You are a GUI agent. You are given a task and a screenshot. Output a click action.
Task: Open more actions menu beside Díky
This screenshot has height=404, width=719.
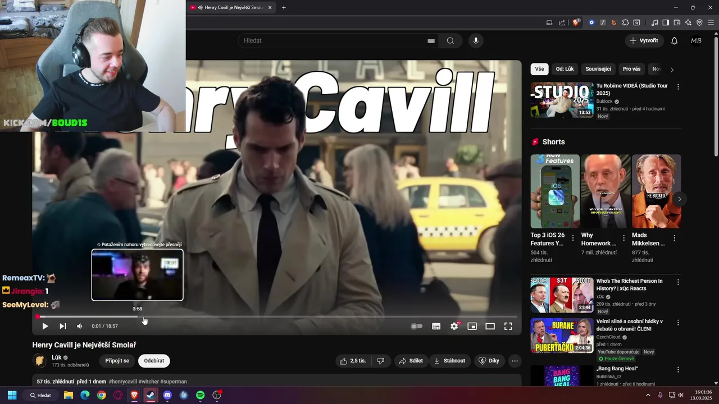515,361
